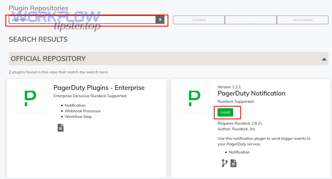Click PagerDuty logo on Enterprise plugin card
This screenshot has height=179, width=332.
pos(30,98)
